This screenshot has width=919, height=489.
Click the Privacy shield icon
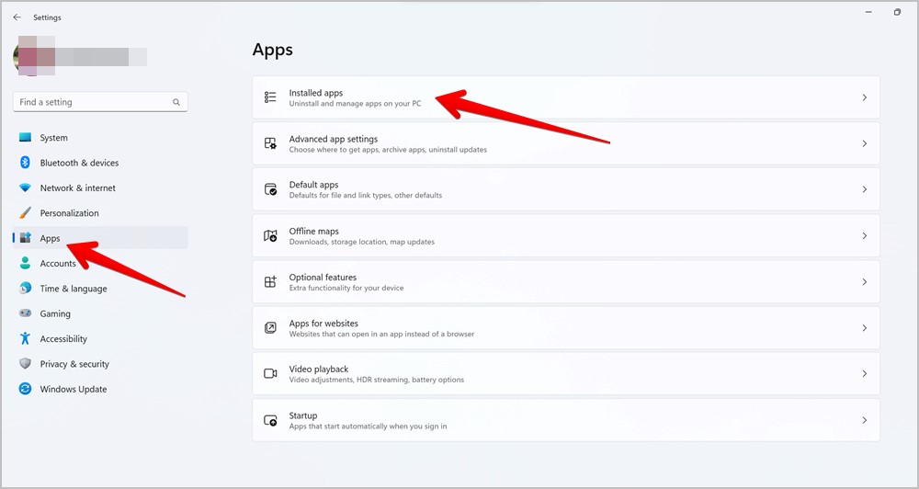click(25, 363)
